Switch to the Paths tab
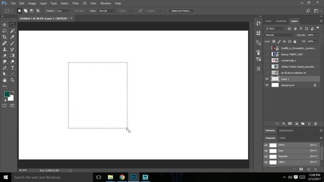Image resolution: width=324 pixels, height=182 pixels. (282, 138)
